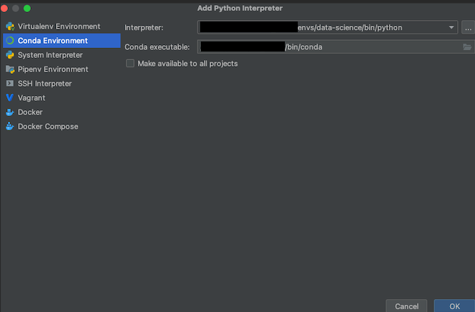This screenshot has height=312, width=475.
Task: Click the Vagrant V icon
Action: tap(9, 98)
